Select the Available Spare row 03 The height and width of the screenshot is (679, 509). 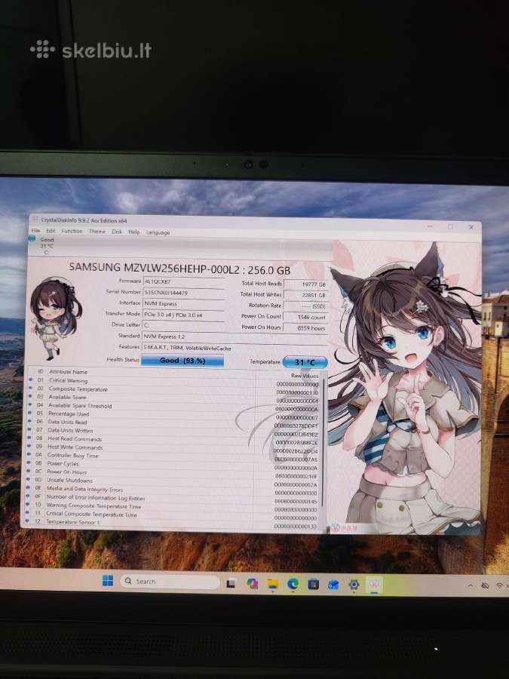point(174,398)
